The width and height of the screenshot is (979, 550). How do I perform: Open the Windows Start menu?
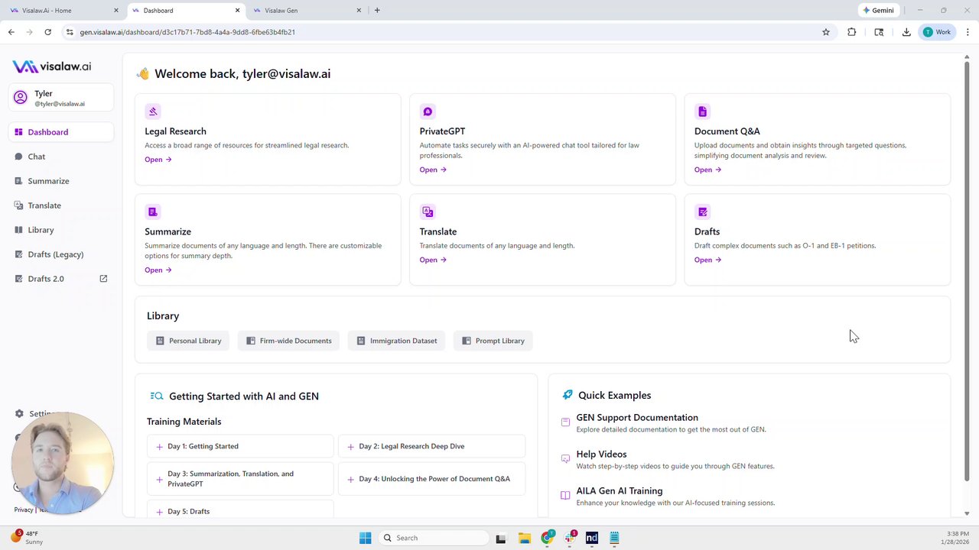click(x=365, y=538)
